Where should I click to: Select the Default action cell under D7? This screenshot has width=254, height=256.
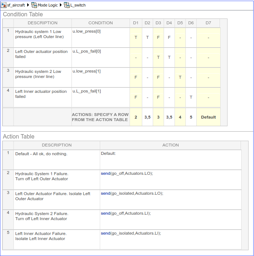[208, 117]
